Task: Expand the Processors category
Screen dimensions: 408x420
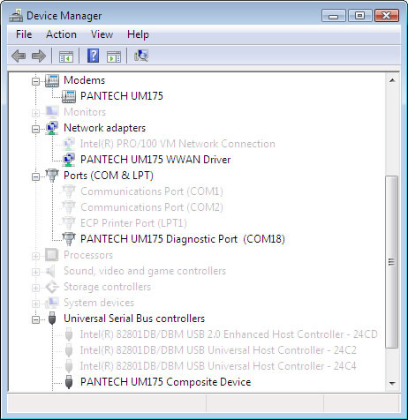Action: coord(35,256)
